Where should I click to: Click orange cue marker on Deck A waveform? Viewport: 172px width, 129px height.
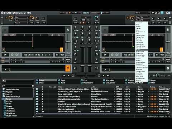point(61,49)
